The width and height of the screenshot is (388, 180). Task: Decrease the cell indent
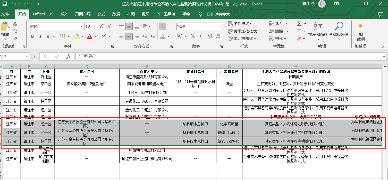pyautogui.click(x=145, y=36)
